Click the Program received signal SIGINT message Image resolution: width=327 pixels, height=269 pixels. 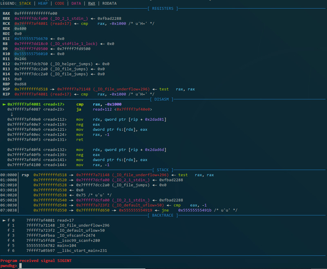click(x=36, y=261)
